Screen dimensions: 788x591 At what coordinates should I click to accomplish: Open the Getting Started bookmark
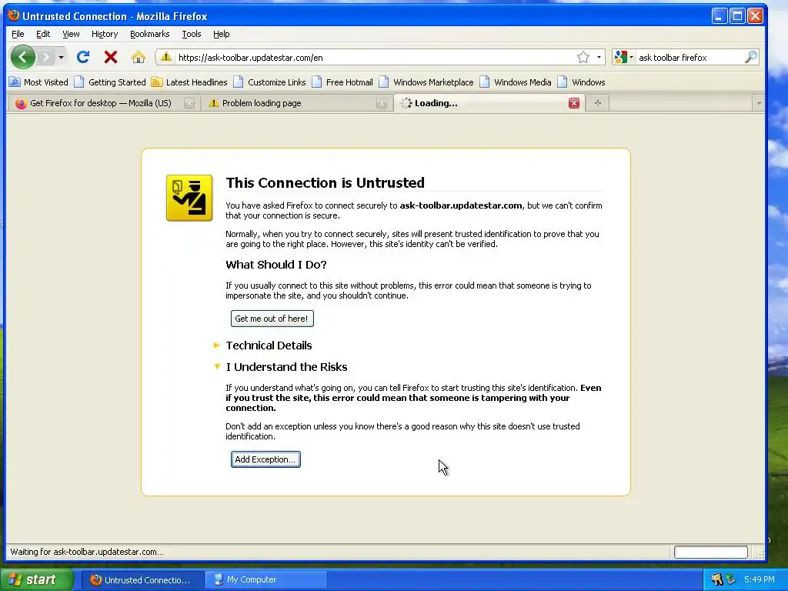click(110, 82)
